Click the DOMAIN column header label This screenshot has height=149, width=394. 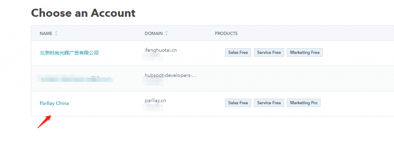[x=154, y=33]
